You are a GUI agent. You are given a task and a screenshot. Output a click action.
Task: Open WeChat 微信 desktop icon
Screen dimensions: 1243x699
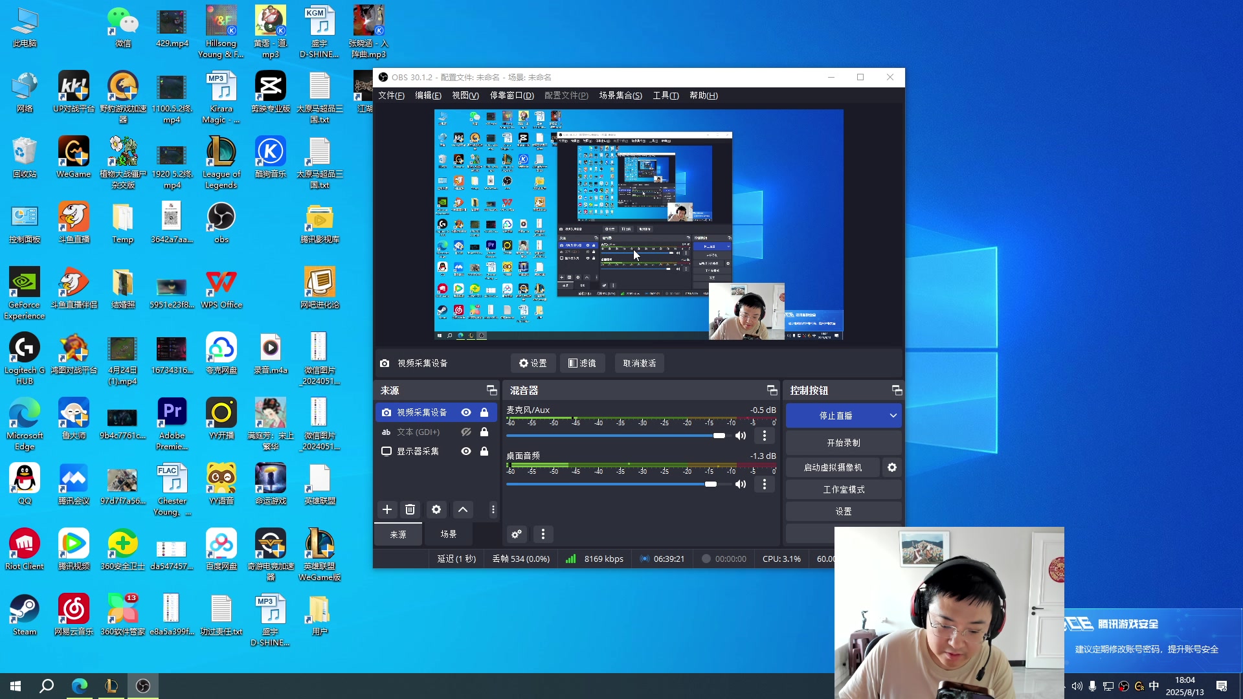(122, 27)
